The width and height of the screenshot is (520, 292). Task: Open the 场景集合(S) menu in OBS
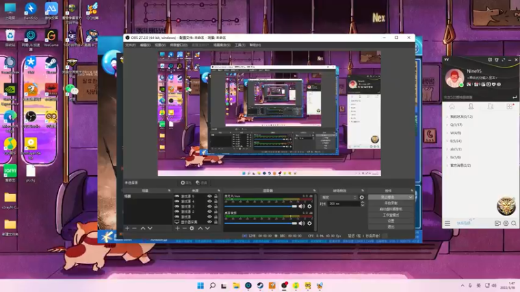point(222,45)
